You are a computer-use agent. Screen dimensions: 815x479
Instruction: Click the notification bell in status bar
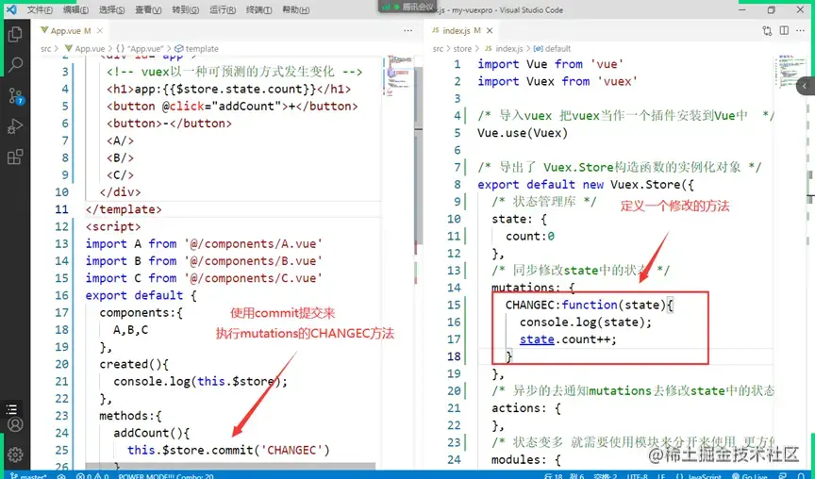click(x=801, y=475)
